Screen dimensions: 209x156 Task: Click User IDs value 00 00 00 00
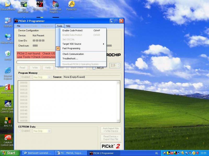(x=38, y=41)
